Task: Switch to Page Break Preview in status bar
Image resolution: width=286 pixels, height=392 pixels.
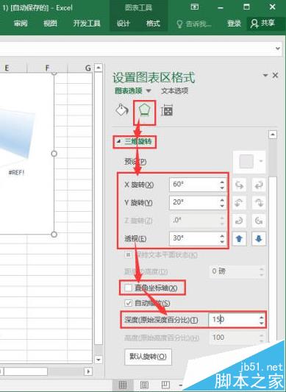Action: (165, 385)
